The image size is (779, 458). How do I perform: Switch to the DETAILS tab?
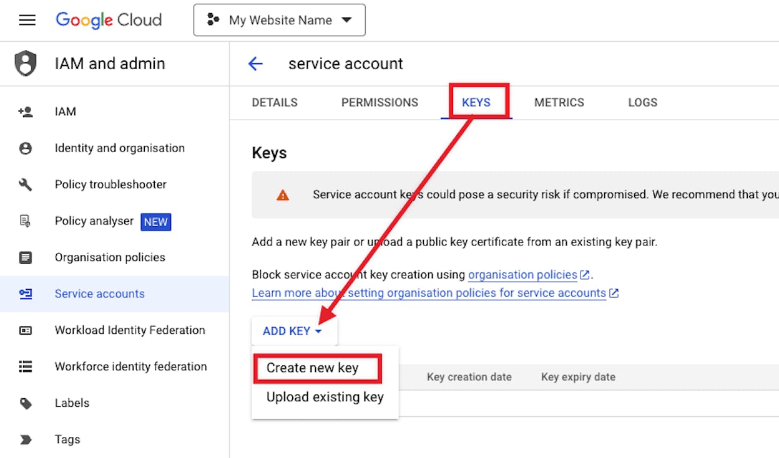pyautogui.click(x=275, y=102)
